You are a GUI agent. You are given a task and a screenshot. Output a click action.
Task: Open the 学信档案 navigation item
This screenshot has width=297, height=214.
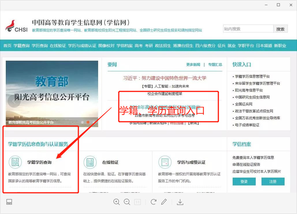(124, 46)
